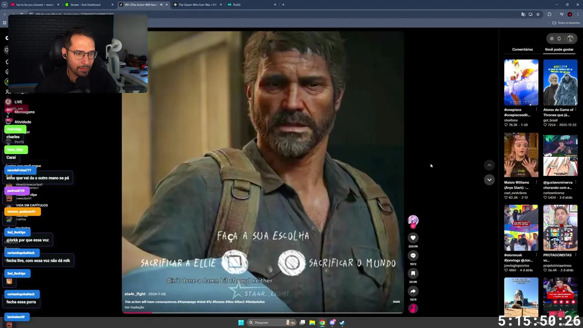
Task: Open Mensagens in the TikTok sidebar
Action: pyautogui.click(x=24, y=112)
